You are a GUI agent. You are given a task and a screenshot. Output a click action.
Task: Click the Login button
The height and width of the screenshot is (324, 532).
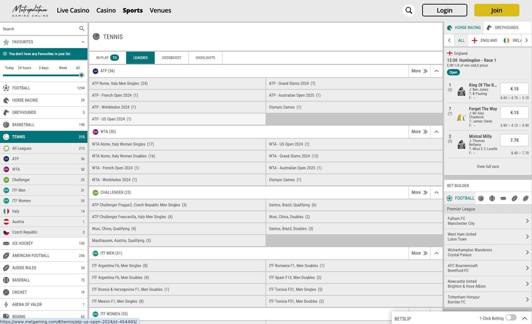coord(445,10)
